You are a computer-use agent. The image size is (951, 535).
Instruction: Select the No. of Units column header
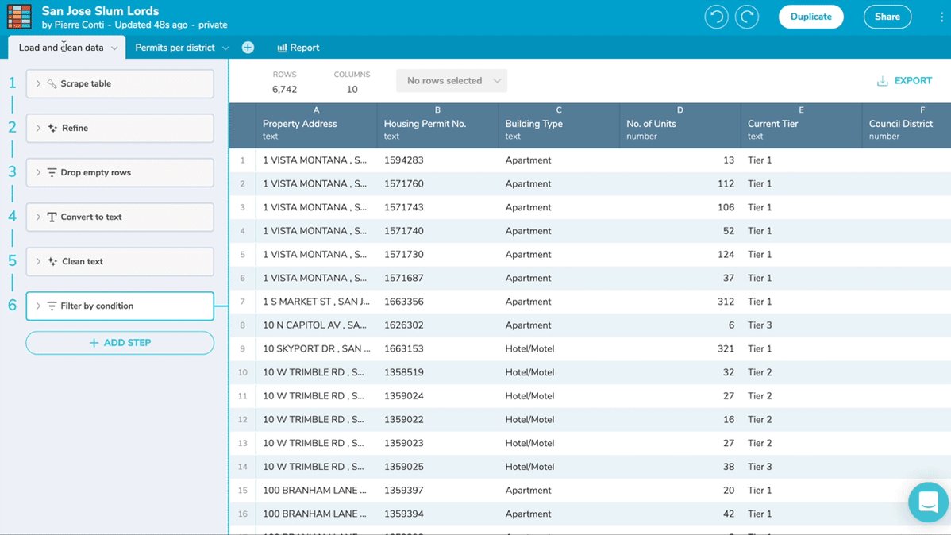(x=680, y=125)
